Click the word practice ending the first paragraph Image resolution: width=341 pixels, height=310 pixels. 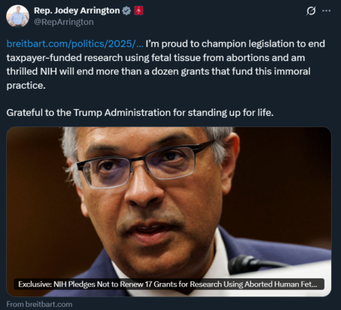[x=26, y=86]
